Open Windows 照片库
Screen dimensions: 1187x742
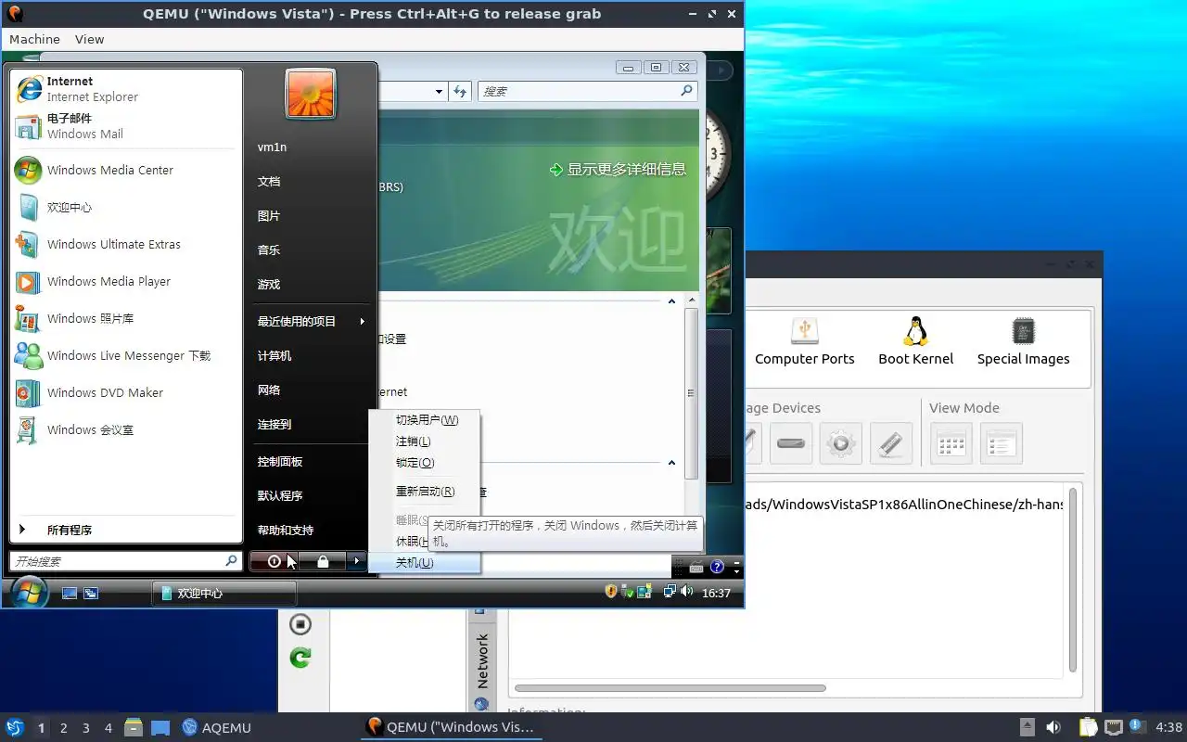point(125,319)
